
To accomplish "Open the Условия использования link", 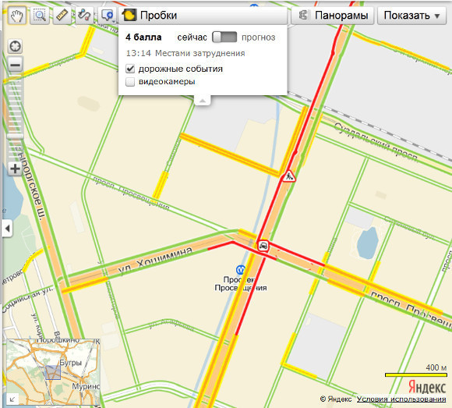I will [401, 399].
